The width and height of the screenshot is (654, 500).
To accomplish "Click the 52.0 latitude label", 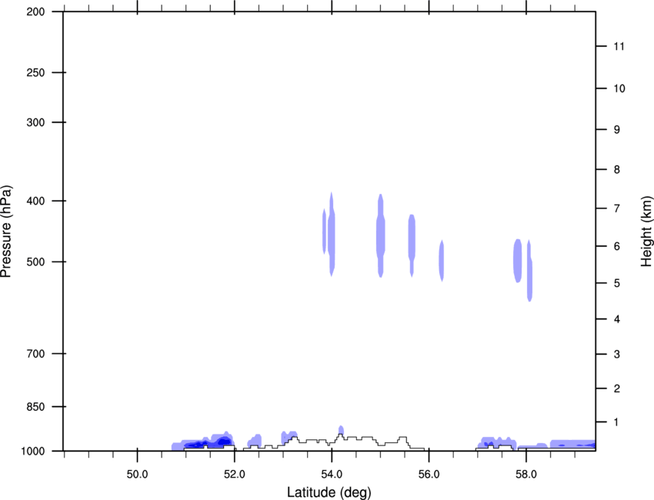I will 235,475.
